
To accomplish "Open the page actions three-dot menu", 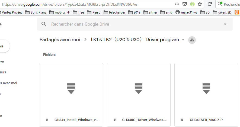I will pyautogui.click(x=177, y=4).
